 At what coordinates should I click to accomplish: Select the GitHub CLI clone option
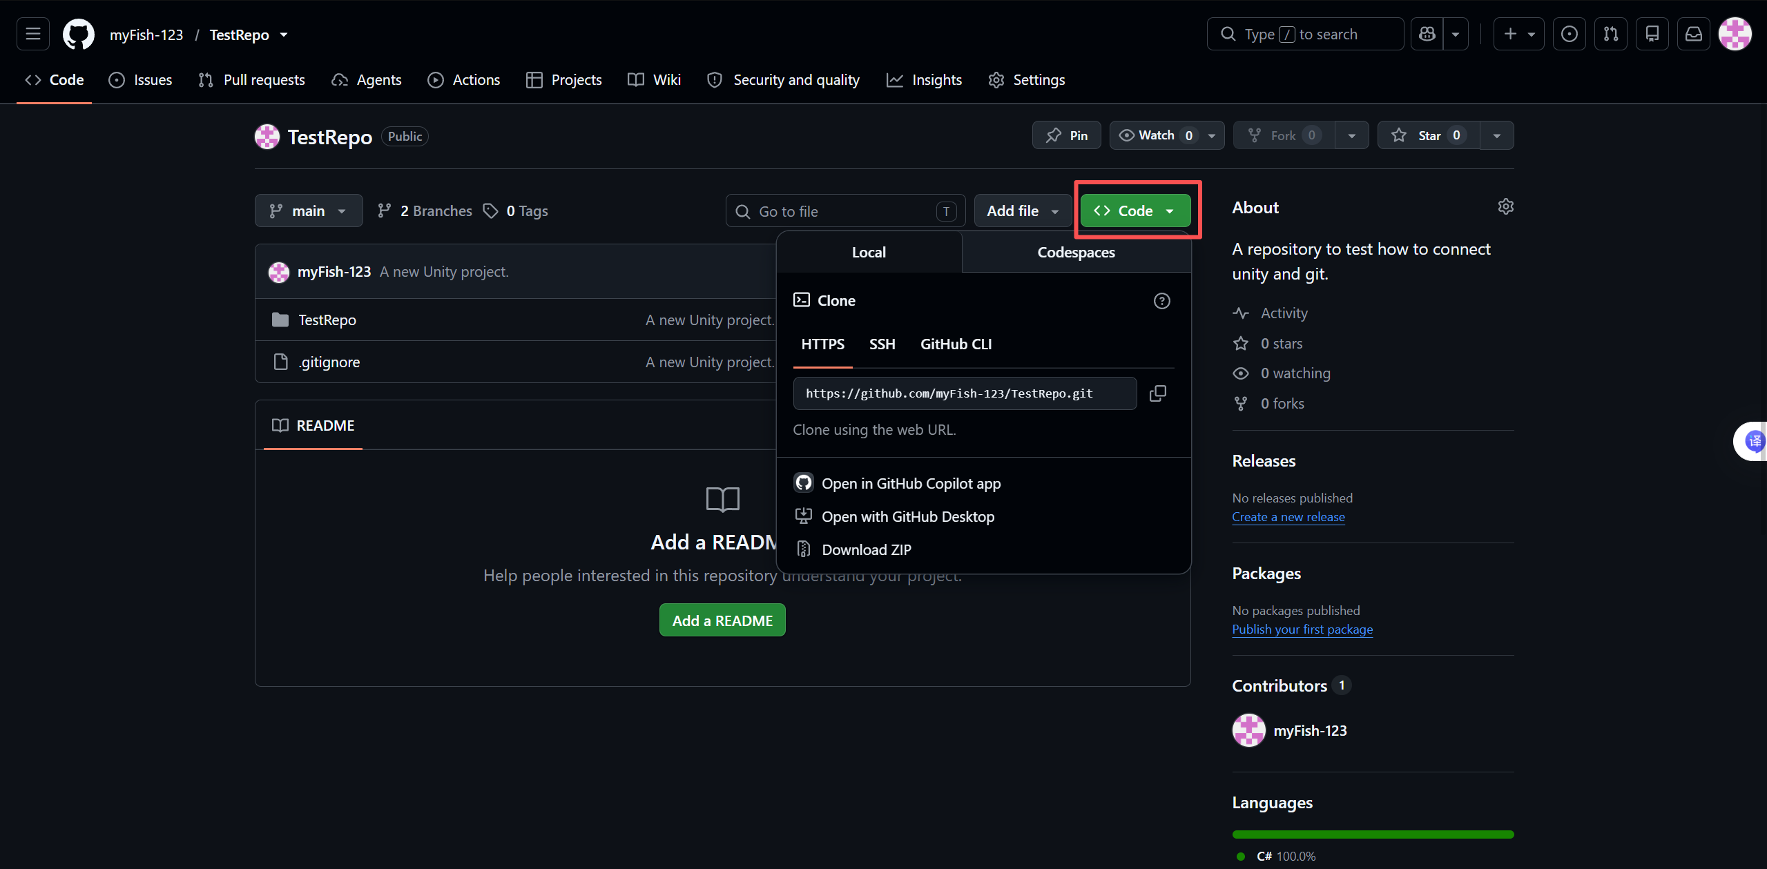[x=956, y=344]
